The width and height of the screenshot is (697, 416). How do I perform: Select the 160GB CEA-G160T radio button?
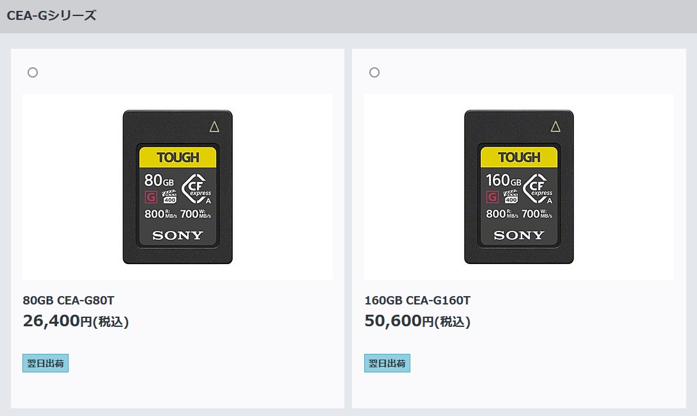point(374,72)
